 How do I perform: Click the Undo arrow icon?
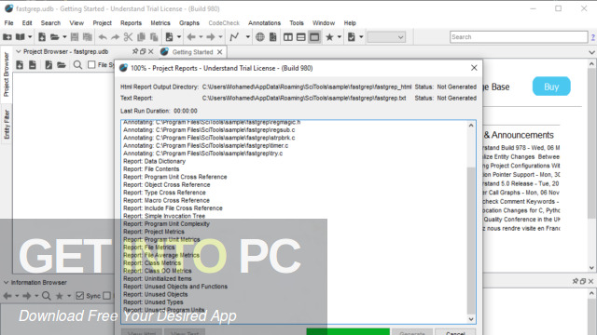point(103,37)
